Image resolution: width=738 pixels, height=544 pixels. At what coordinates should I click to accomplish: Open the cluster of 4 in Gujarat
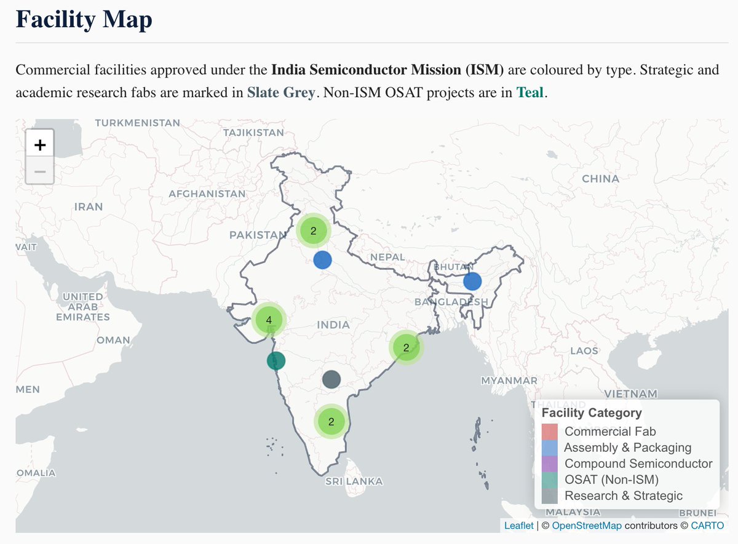269,320
